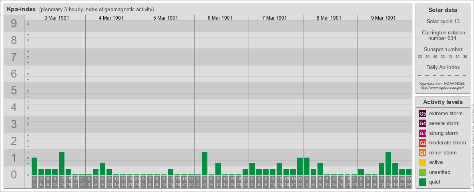This screenshot has height=192, width=474.
Task: Click the G4 severe storm color swatch
Action: pos(422,124)
